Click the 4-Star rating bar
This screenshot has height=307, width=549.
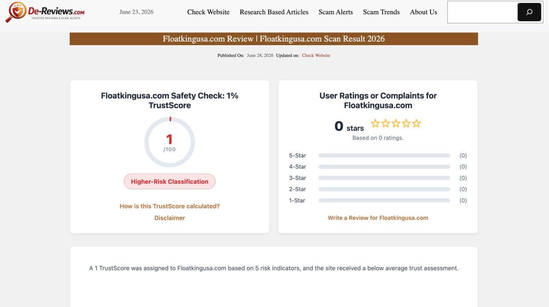384,167
